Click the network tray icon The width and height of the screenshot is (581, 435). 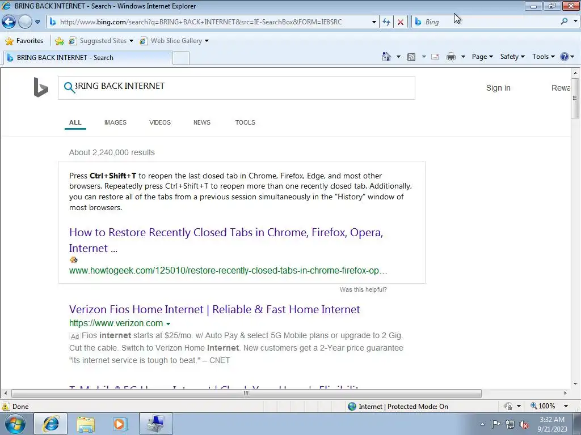[x=510, y=424]
